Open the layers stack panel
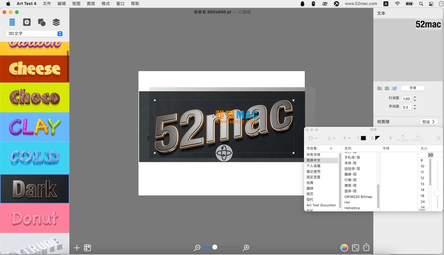Screen dimensions: 444x255 pos(56,22)
